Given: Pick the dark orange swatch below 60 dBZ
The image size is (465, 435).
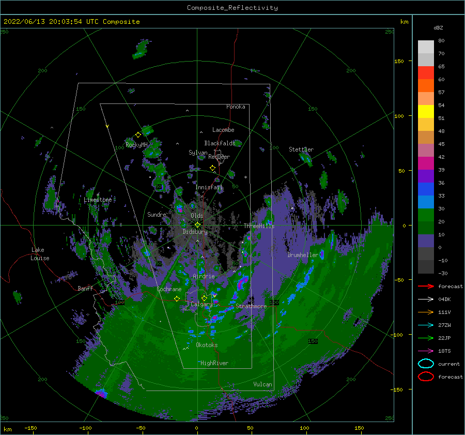Looking at the screenshot, I should click(426, 85).
